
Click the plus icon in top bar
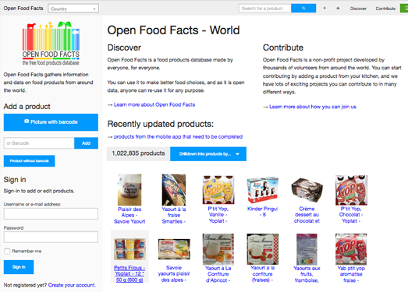[325, 9]
